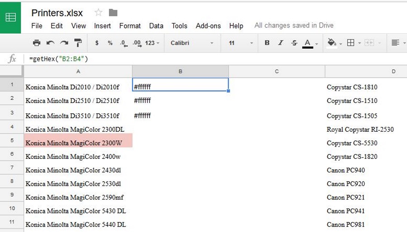Open the Calibri font dropdown
The width and height of the screenshot is (407, 232).
point(192,43)
